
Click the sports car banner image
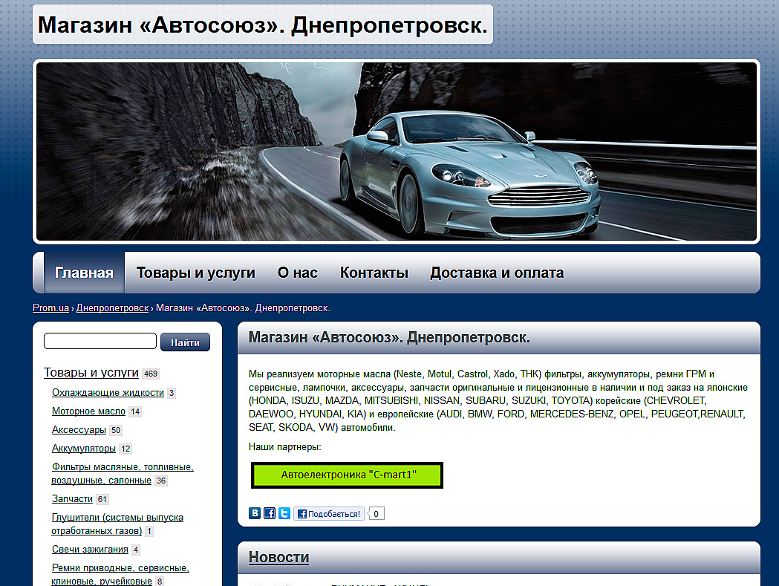(397, 152)
